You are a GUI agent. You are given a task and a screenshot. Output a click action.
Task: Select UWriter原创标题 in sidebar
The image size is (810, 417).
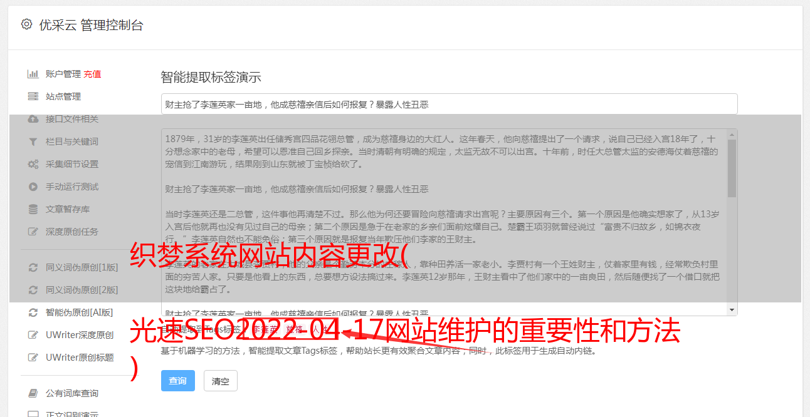[x=71, y=358]
